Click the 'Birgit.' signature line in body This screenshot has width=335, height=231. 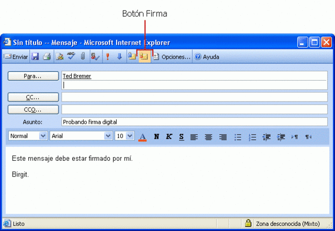pos(20,174)
